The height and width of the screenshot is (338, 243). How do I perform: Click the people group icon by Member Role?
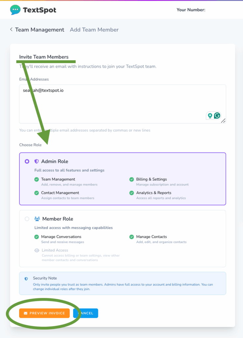pos(37,219)
